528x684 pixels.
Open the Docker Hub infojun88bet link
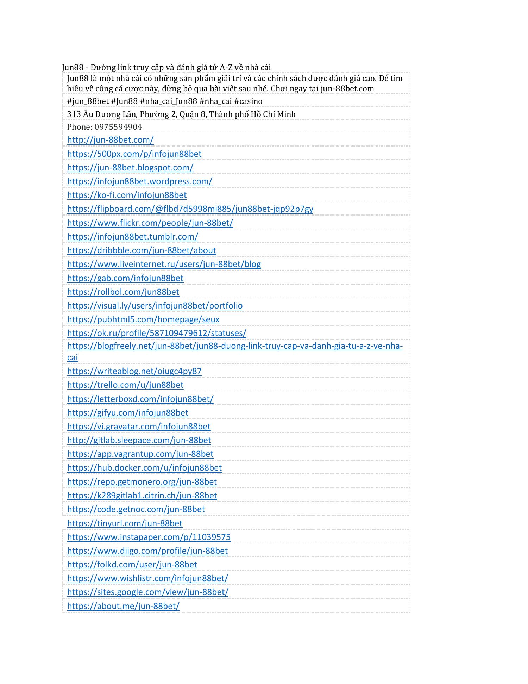144,468
